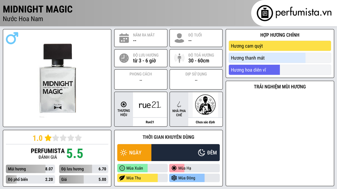Click the star badge Thương hiệu icon
This screenshot has width=337, height=189.
pos(124,104)
